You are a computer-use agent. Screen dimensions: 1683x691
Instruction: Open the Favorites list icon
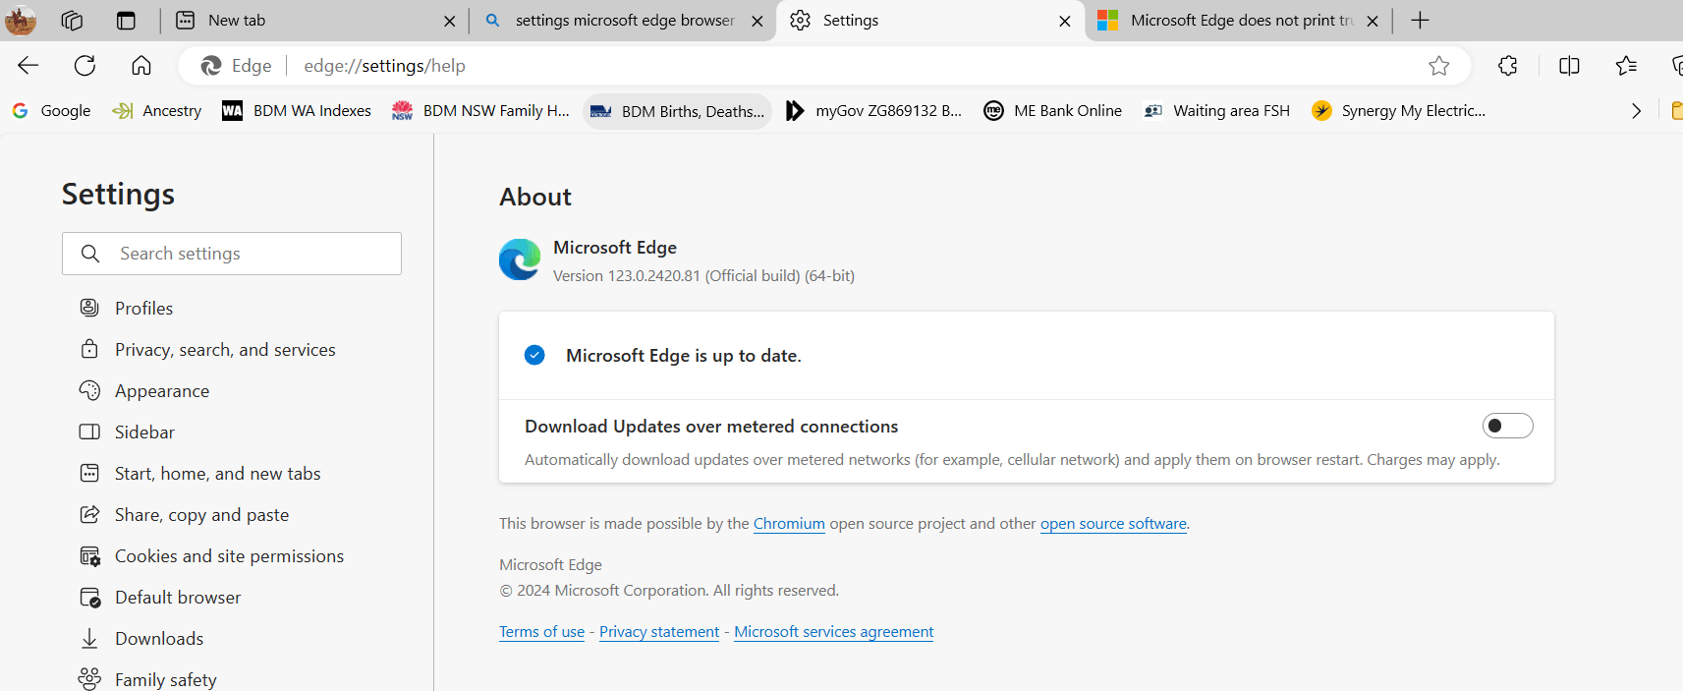click(1626, 66)
